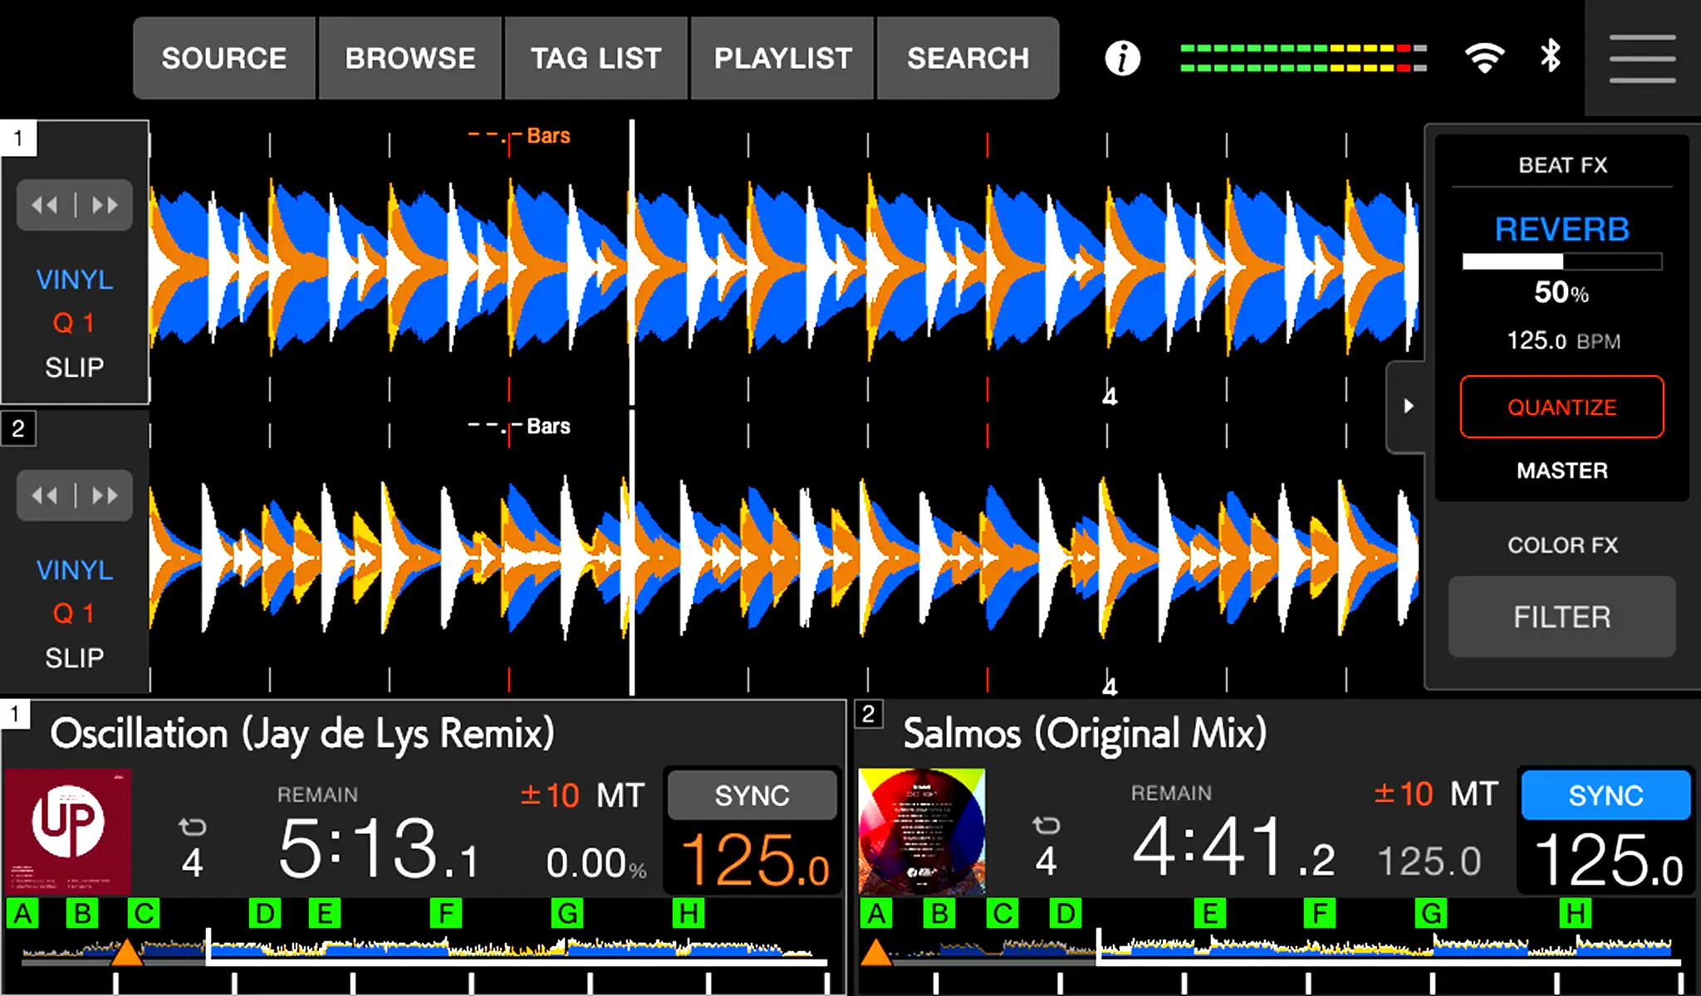Click the Oscillation (Jay de Lys Remix) title
Image resolution: width=1701 pixels, height=996 pixels.
pyautogui.click(x=302, y=734)
